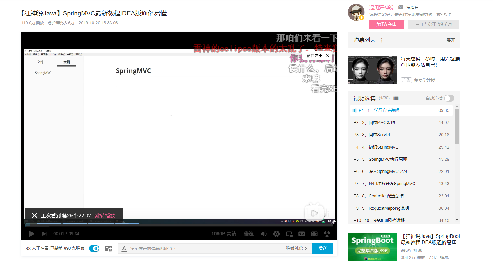Viewport: 493px width, 261px height.
Task: Select the 文件 tab in Typora sidebar
Action: point(40,62)
